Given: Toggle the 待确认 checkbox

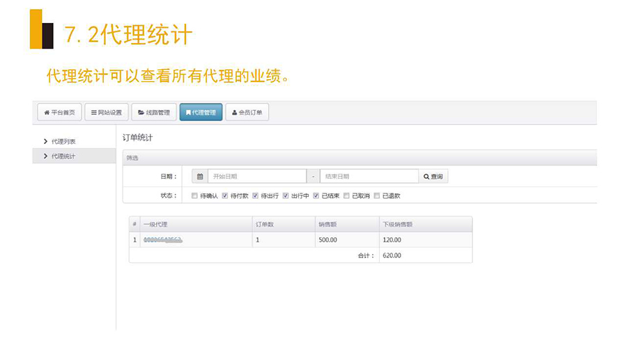Looking at the screenshot, I should (x=194, y=195).
